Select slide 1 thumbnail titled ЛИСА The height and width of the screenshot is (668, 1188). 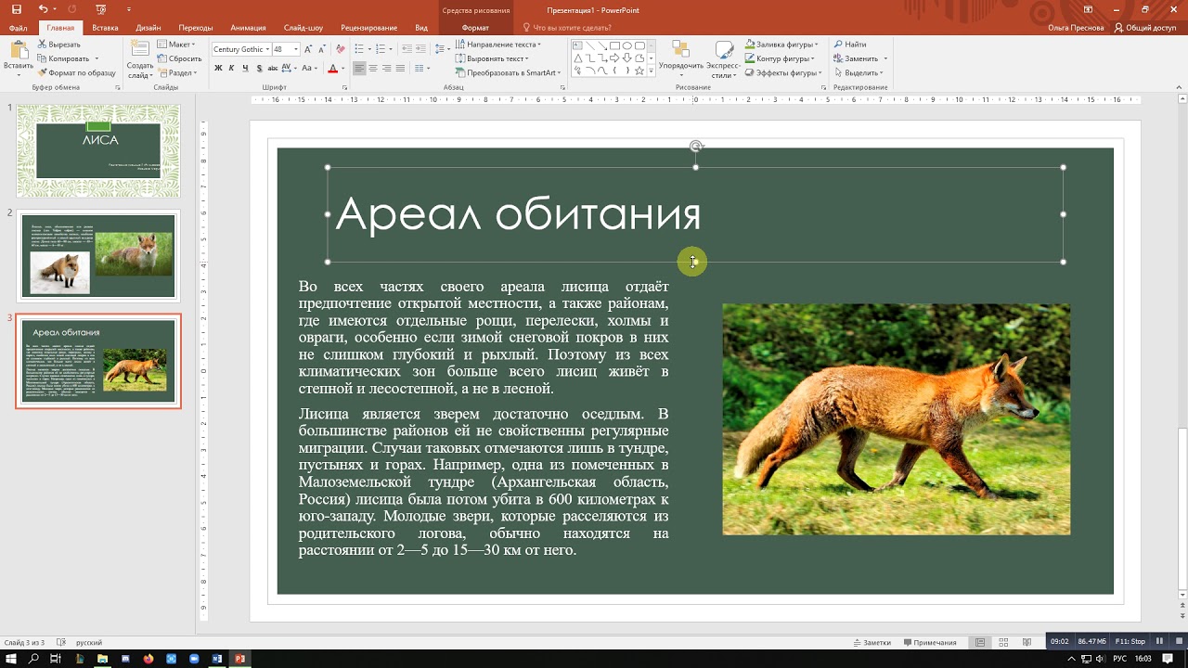(98, 150)
